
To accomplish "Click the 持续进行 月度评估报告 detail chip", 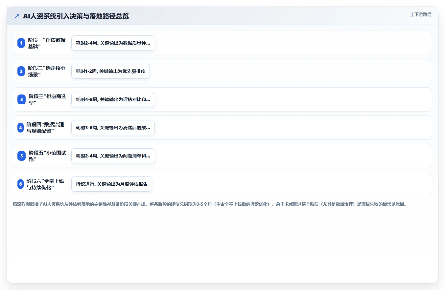I will (x=112, y=184).
